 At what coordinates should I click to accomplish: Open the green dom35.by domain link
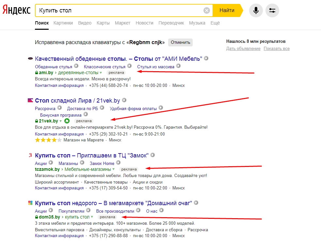[49, 217]
